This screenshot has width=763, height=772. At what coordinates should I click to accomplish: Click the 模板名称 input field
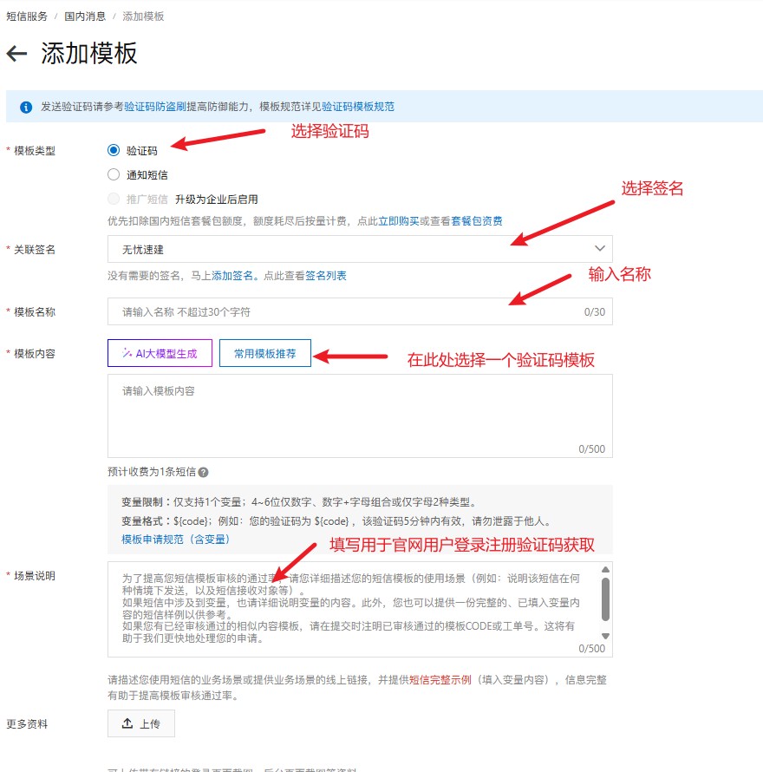pos(360,311)
